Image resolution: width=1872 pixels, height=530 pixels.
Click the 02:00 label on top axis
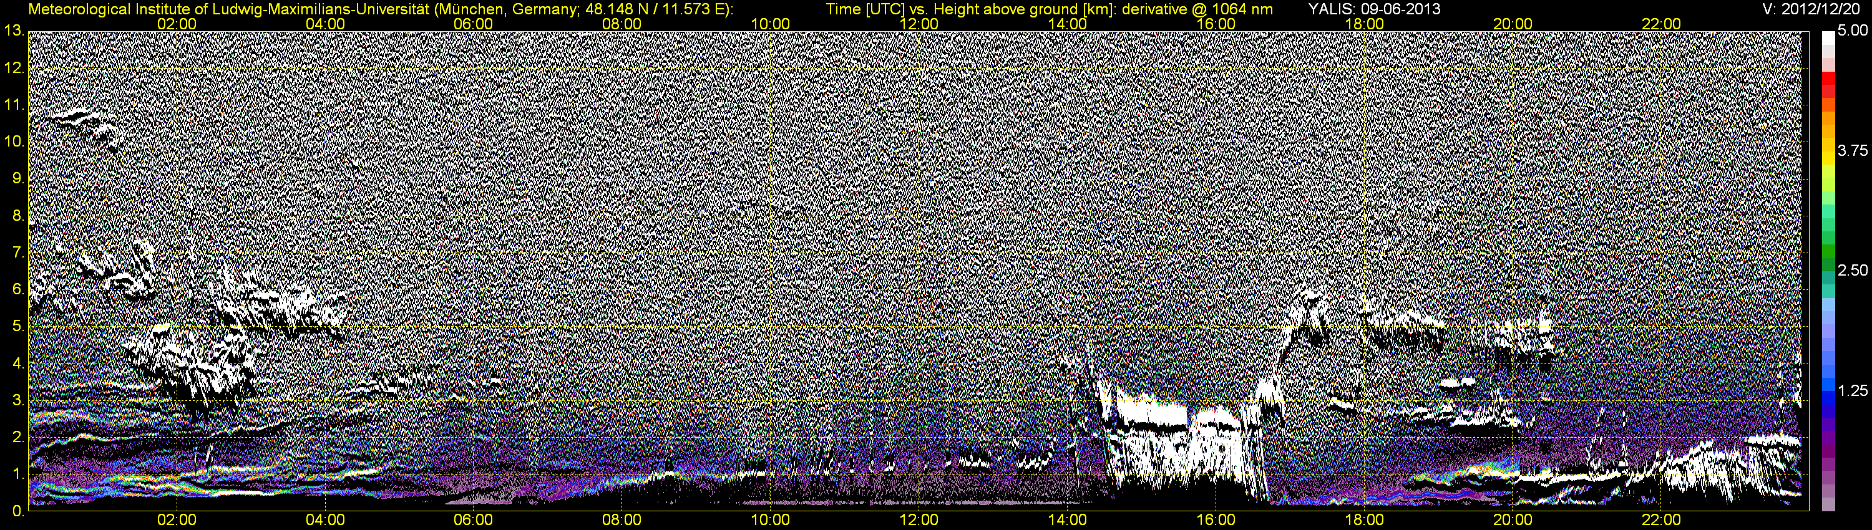click(177, 24)
